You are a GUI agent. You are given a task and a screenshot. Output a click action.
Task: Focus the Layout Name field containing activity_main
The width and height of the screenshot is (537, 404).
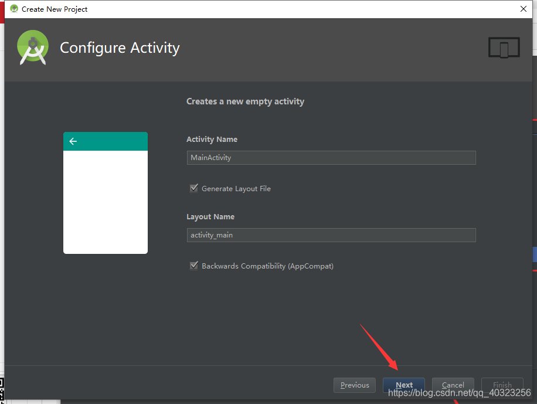[331, 235]
